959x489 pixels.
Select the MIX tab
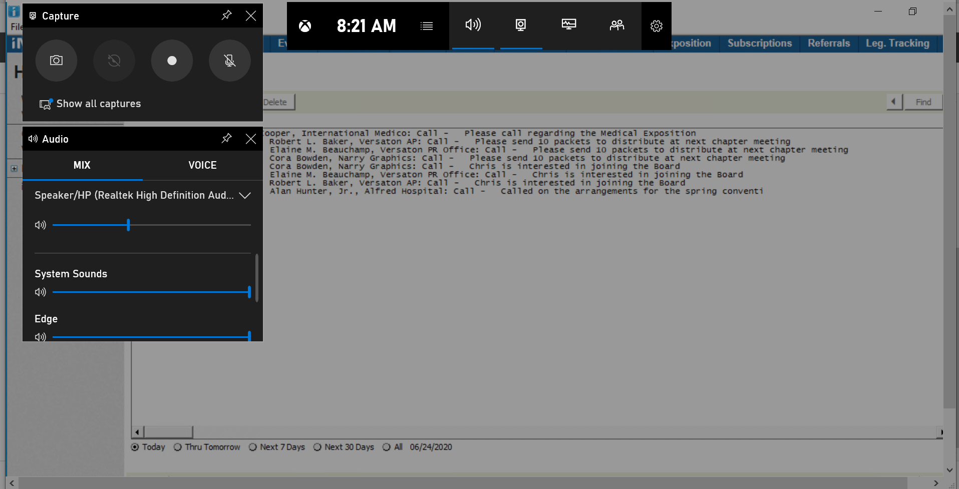point(82,165)
